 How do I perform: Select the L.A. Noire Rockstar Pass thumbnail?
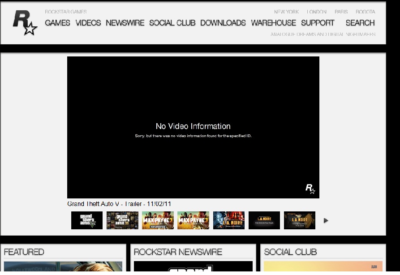[x=264, y=220]
